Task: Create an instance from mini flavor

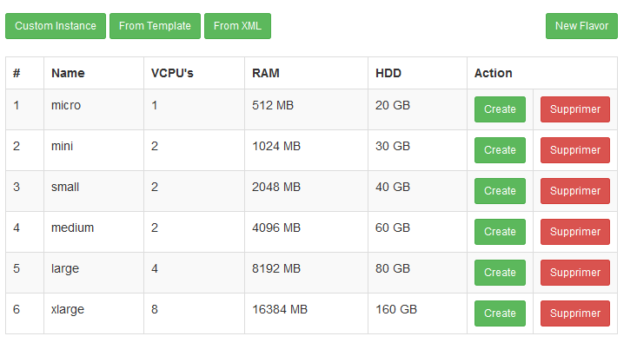Action: tap(500, 150)
